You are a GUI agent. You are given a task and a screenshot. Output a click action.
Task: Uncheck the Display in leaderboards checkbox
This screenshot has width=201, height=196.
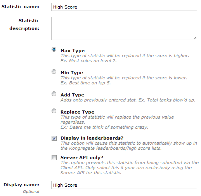pos(54,138)
